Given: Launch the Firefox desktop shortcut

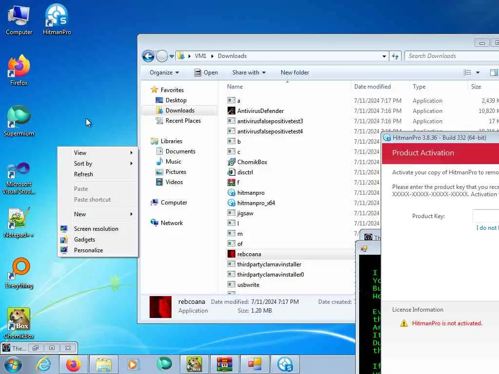Looking at the screenshot, I should 19,71.
